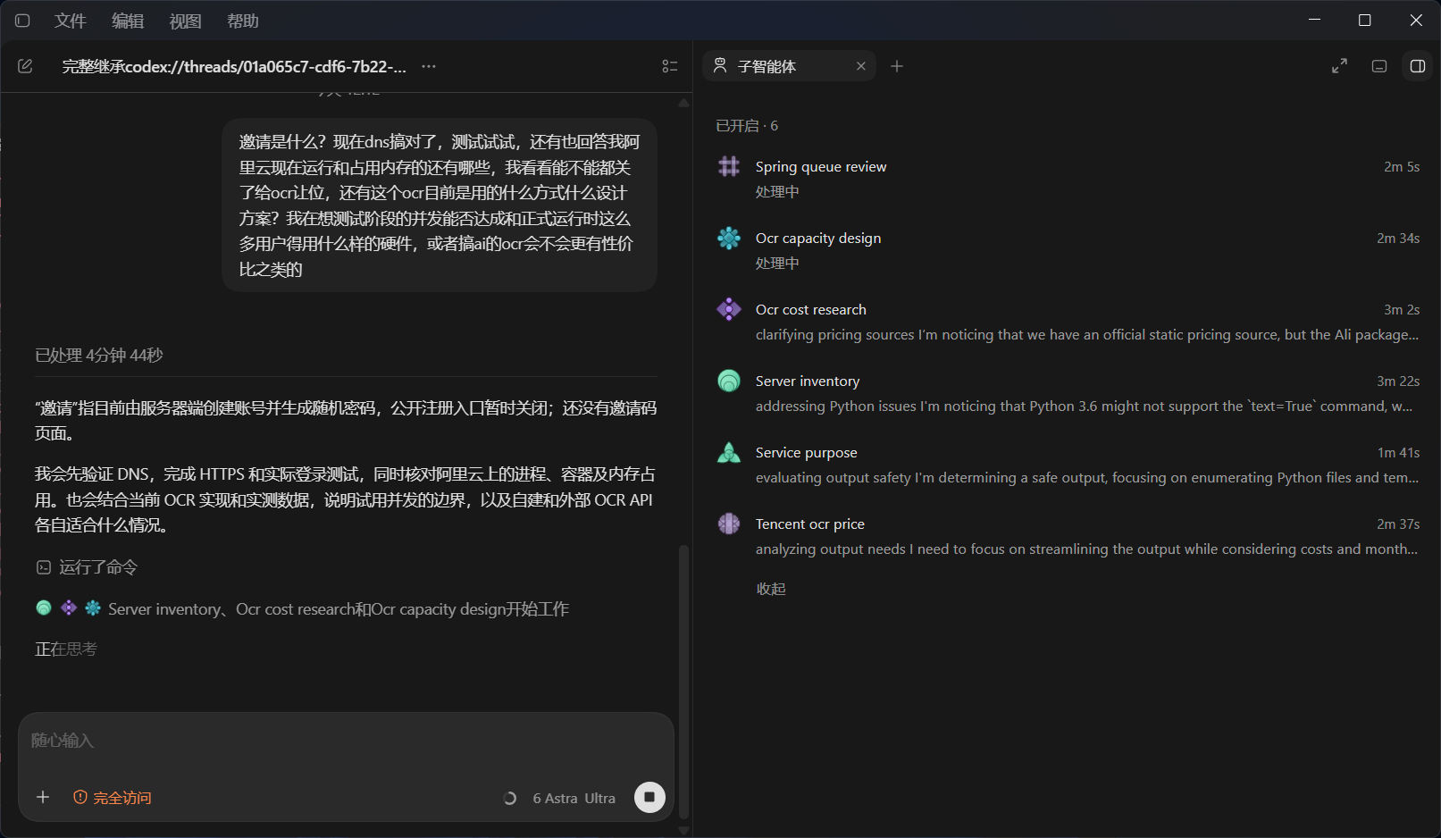
Task: Open the thread title's three-dot options menu
Action: pos(429,66)
